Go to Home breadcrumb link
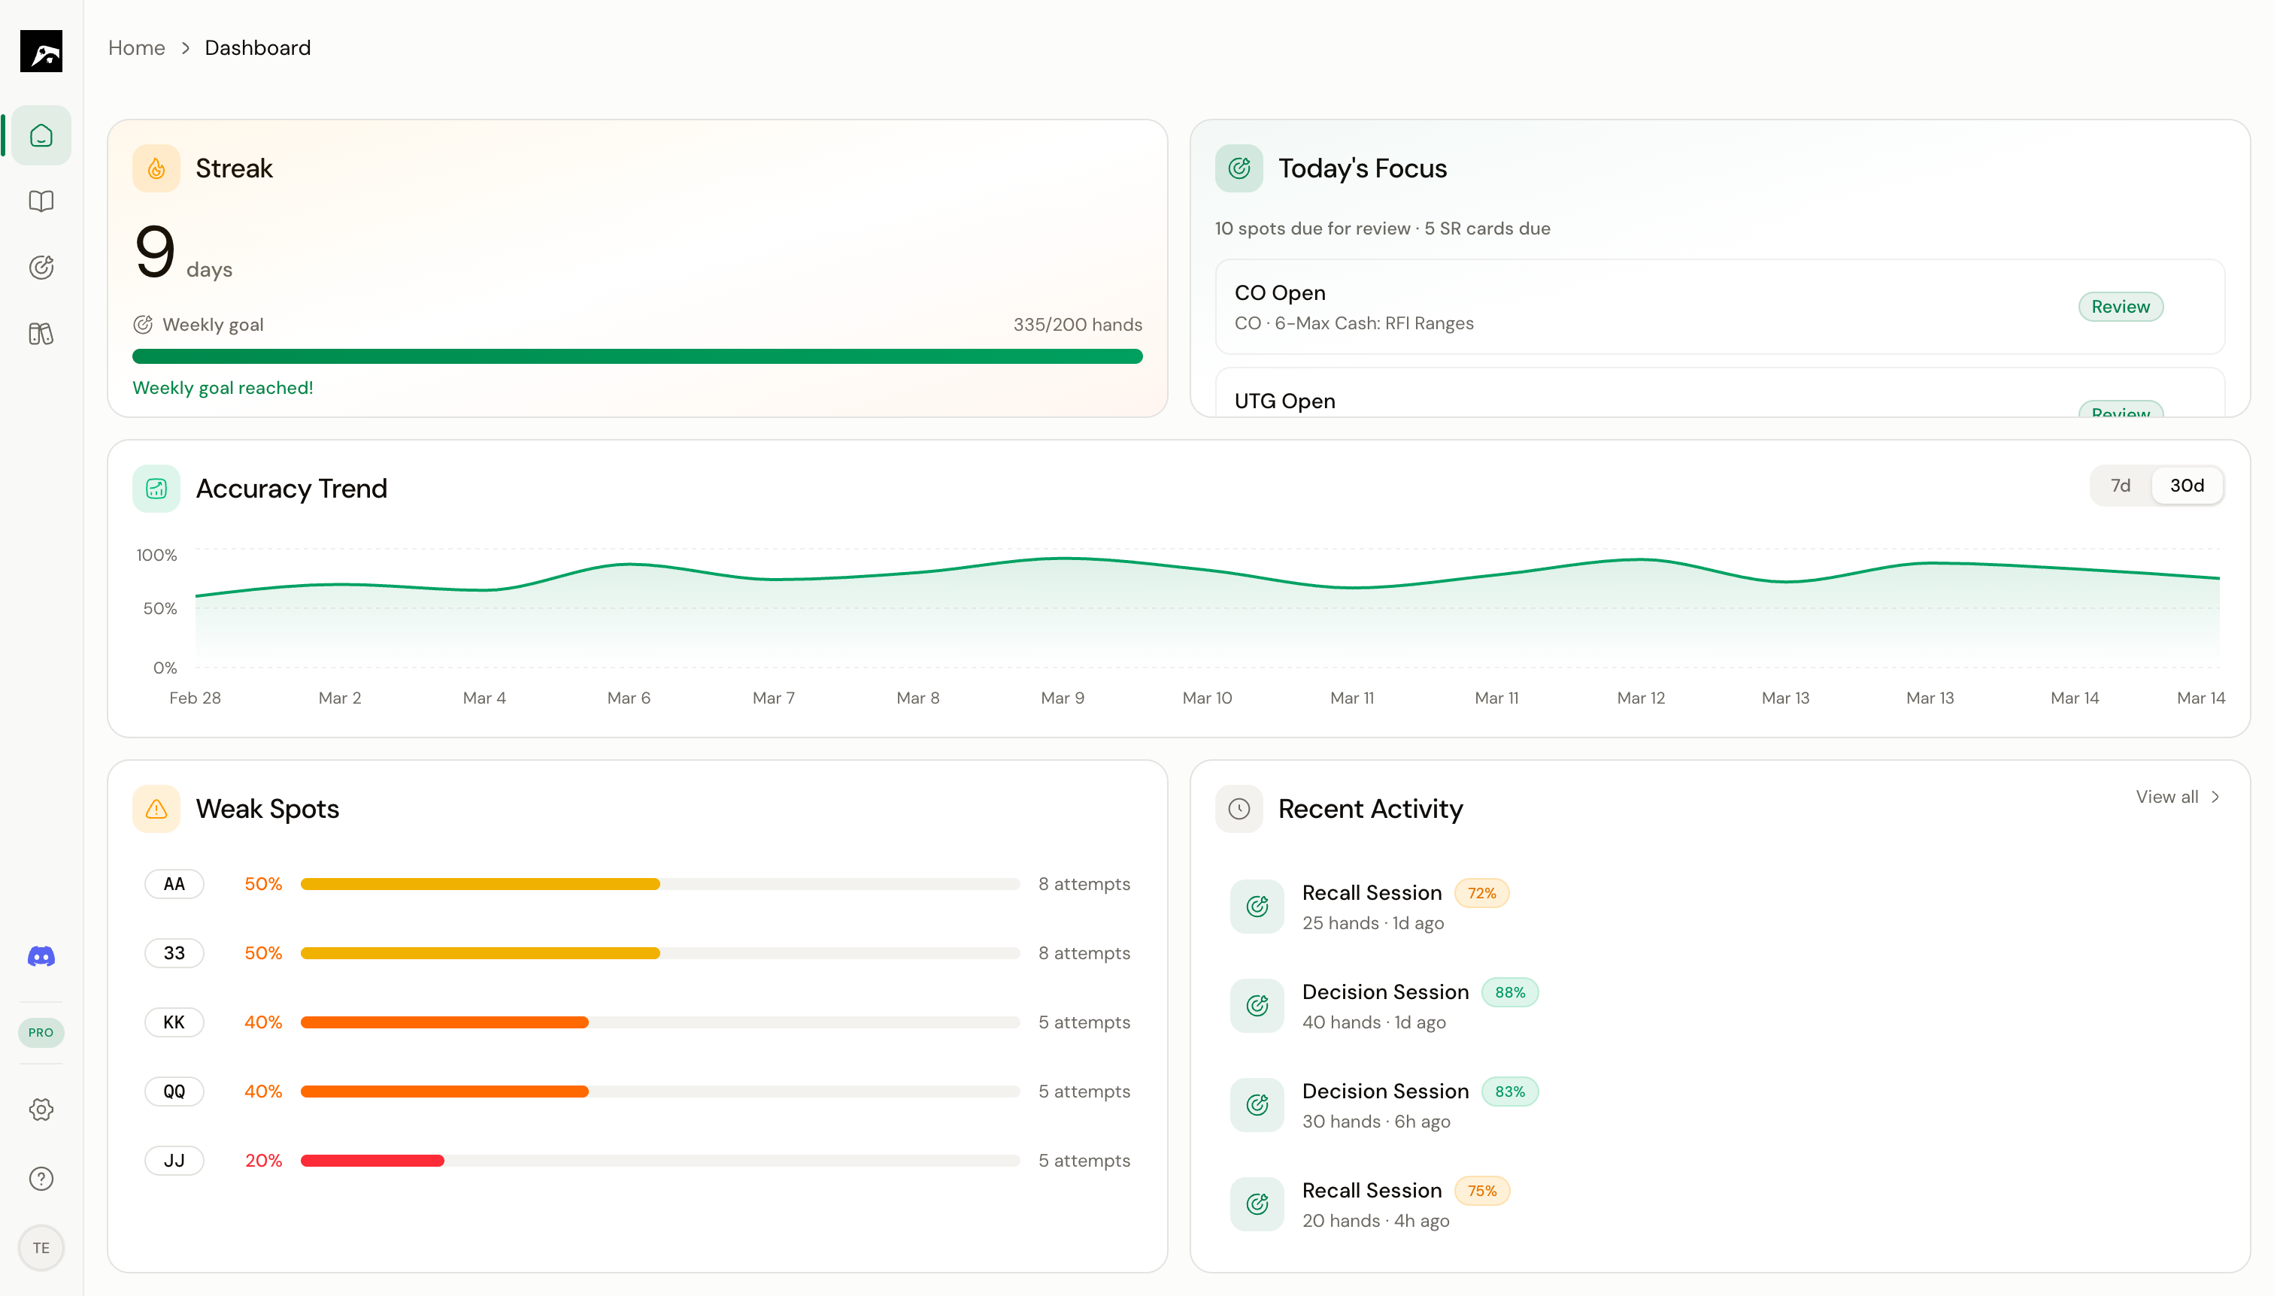 pyautogui.click(x=136, y=48)
